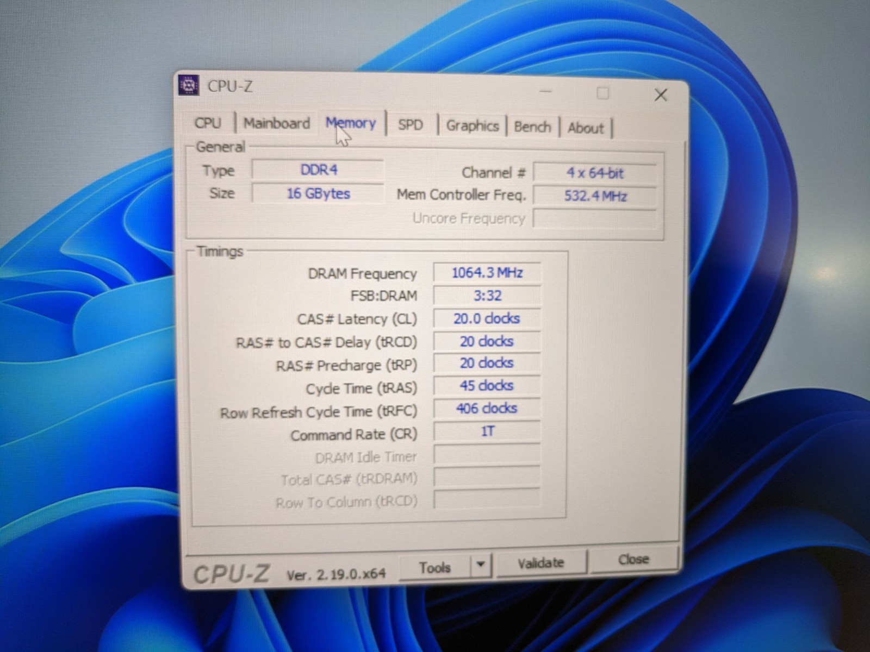Switch to the CPU tab

(x=208, y=123)
